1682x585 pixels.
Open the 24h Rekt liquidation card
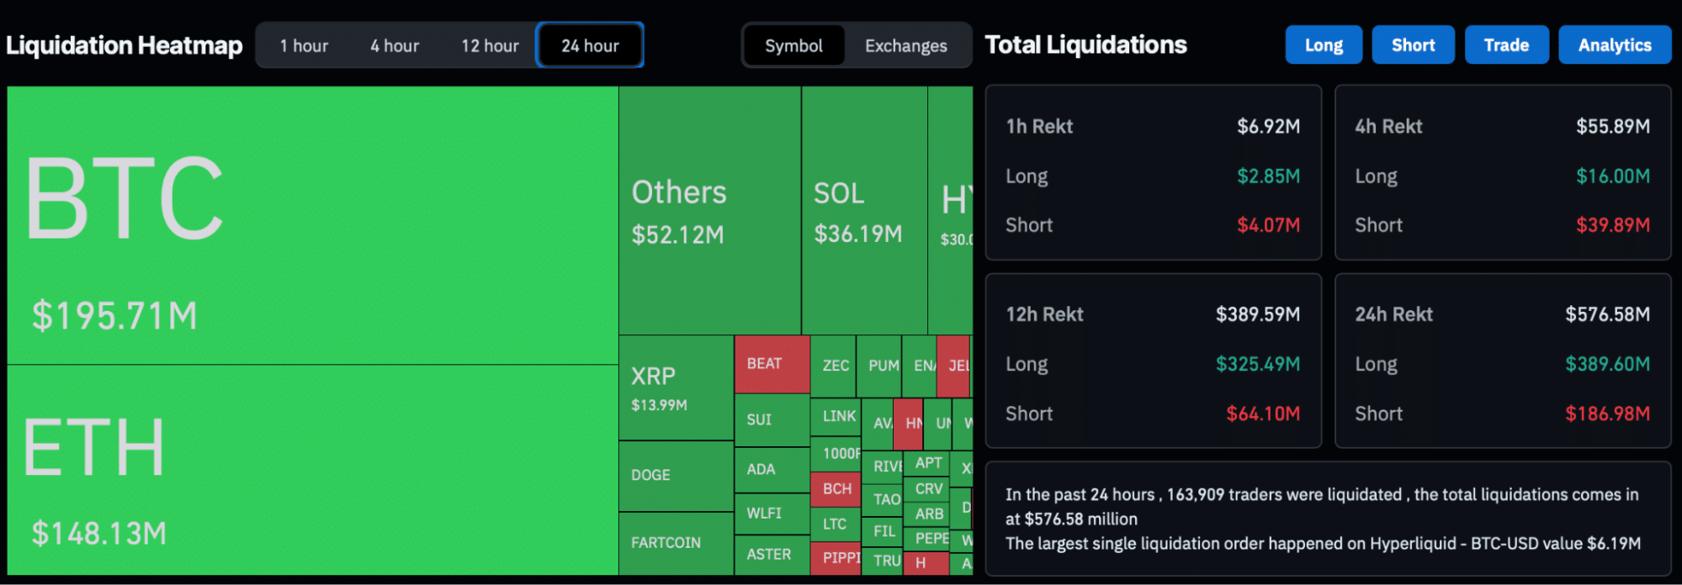coord(1502,361)
